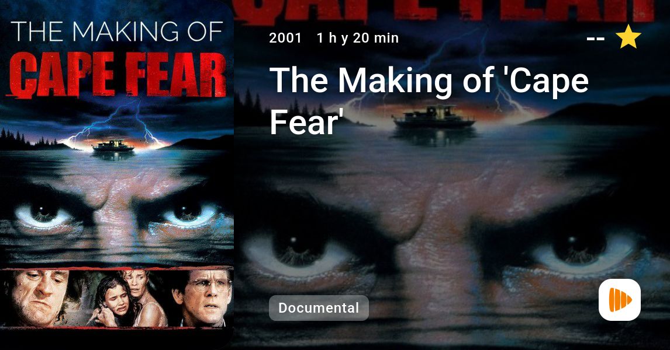This screenshot has height=350, width=670.
Task: Click the red CAPE FEAR poster title
Action: point(117,75)
